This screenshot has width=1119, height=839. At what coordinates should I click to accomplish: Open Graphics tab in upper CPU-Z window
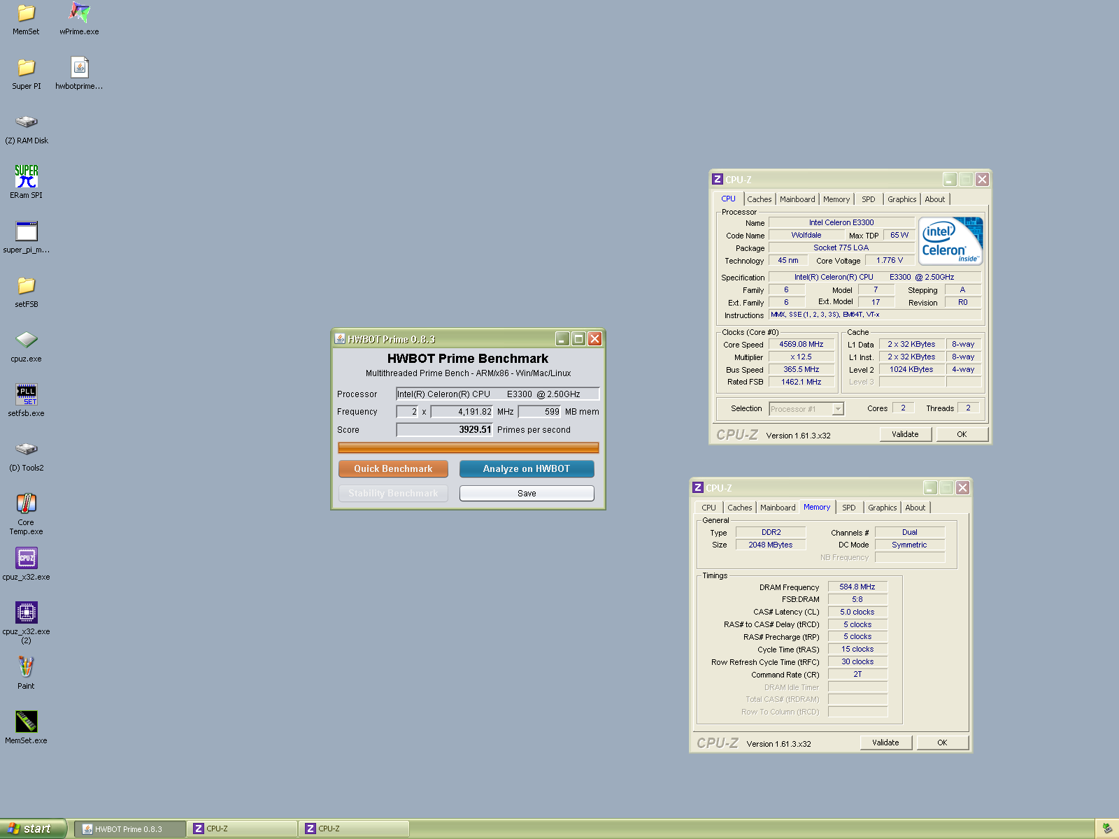(901, 199)
